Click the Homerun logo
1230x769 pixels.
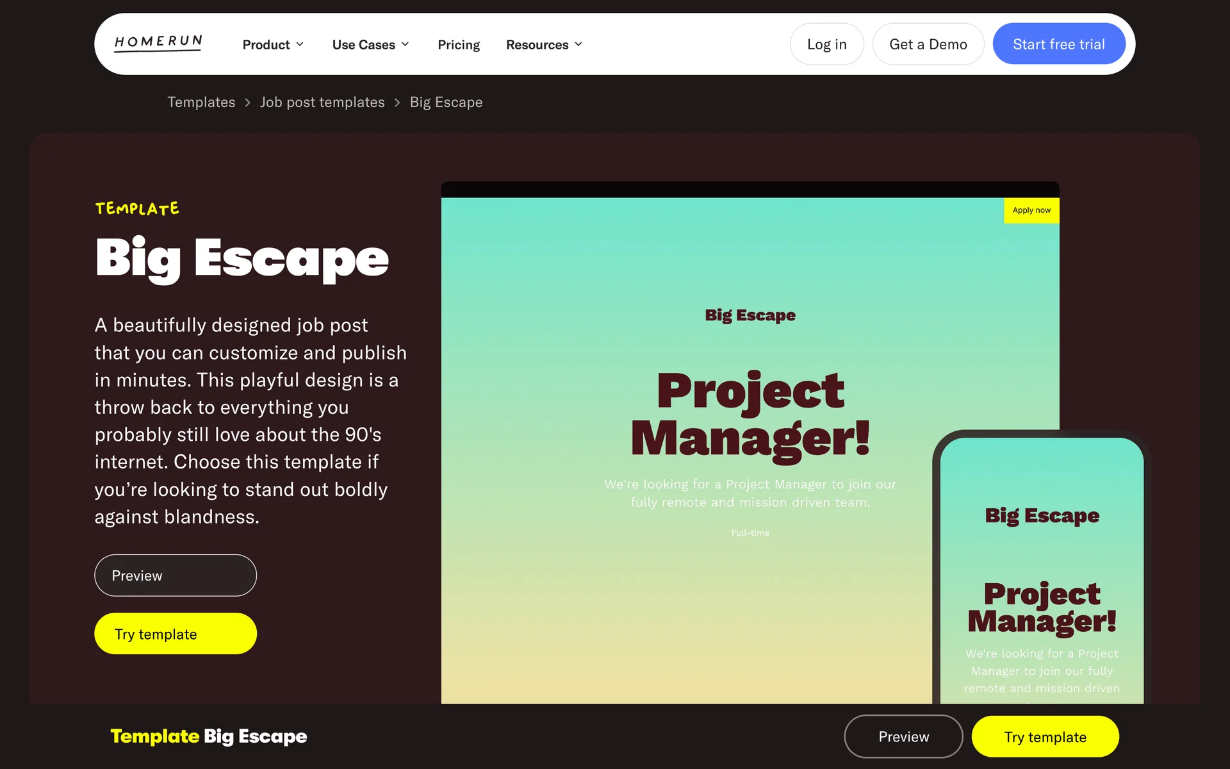coord(158,44)
